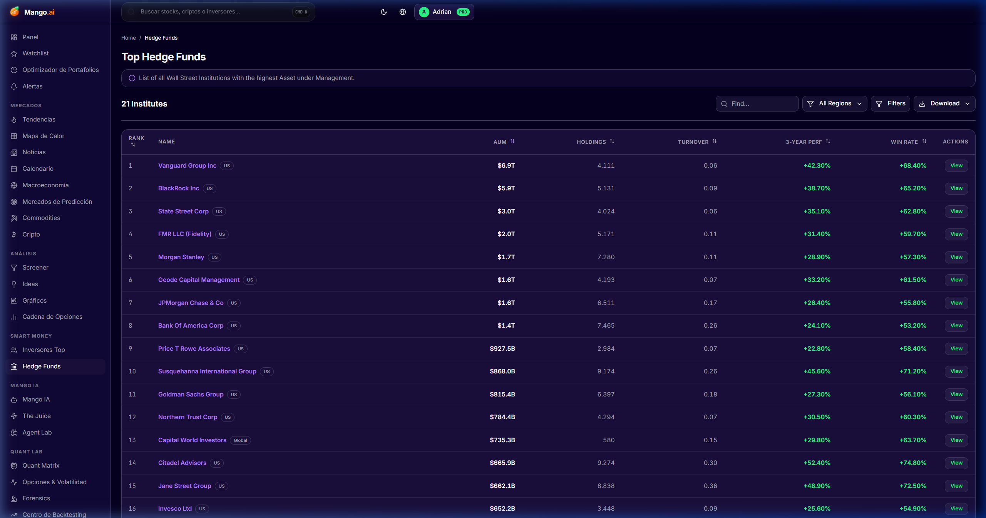Open Inversores Top menu item
This screenshot has width=986, height=518.
[44, 350]
